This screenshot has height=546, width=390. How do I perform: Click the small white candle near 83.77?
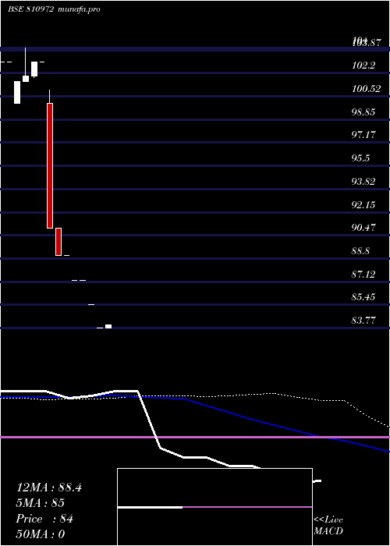coord(108,326)
